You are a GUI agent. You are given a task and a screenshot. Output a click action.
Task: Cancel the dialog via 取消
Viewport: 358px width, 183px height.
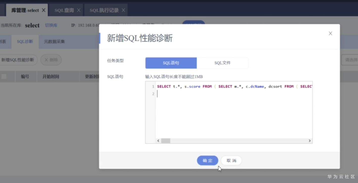231,160
